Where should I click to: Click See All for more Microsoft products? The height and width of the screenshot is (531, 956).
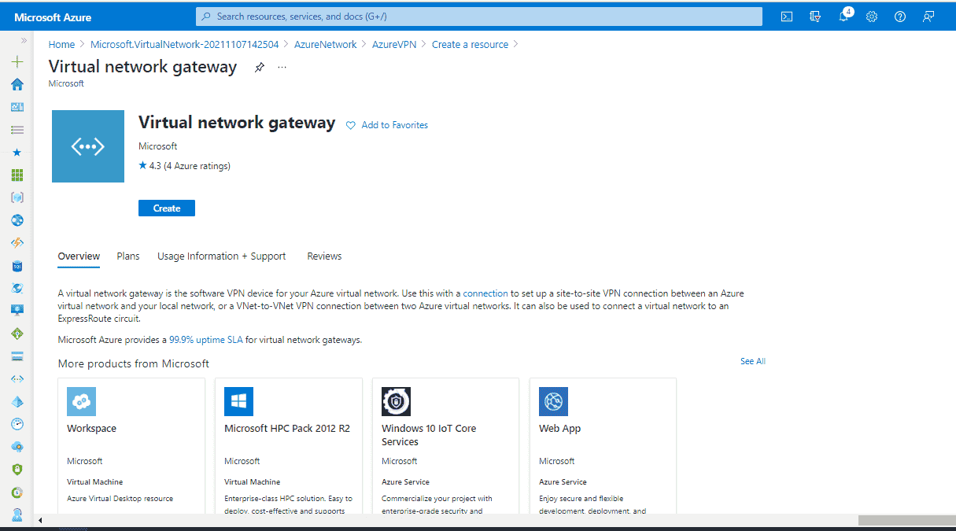point(753,361)
